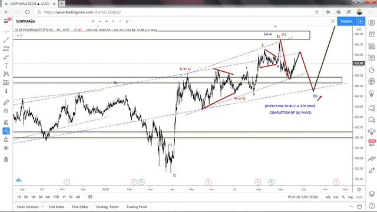Select the brush drawing tool
The width and height of the screenshot is (377, 212).
pyautogui.click(x=6, y=57)
